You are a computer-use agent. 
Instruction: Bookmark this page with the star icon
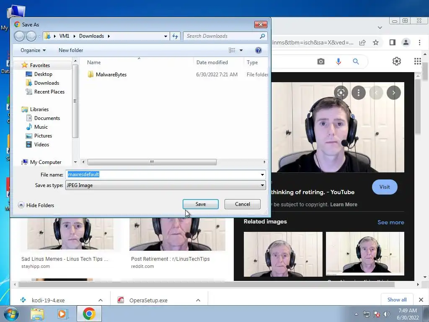376,42
